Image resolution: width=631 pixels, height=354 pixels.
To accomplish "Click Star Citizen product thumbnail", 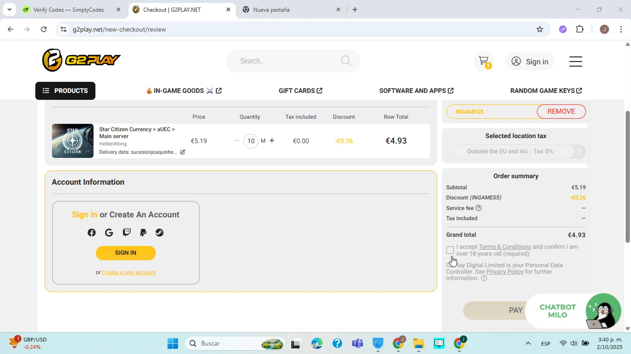I will (x=73, y=141).
